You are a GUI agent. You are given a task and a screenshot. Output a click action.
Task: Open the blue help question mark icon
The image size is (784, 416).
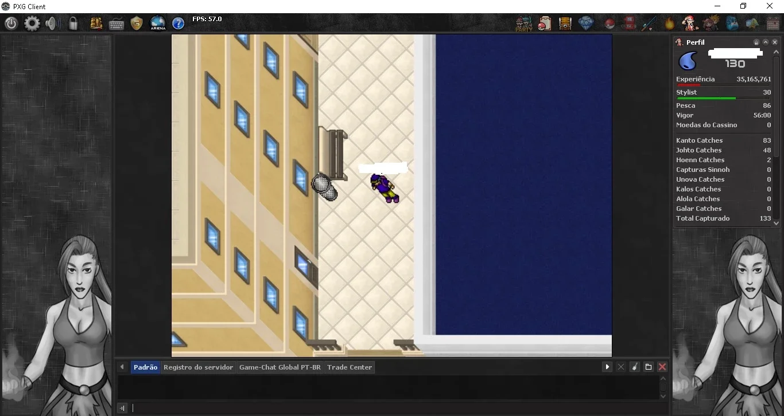[178, 23]
